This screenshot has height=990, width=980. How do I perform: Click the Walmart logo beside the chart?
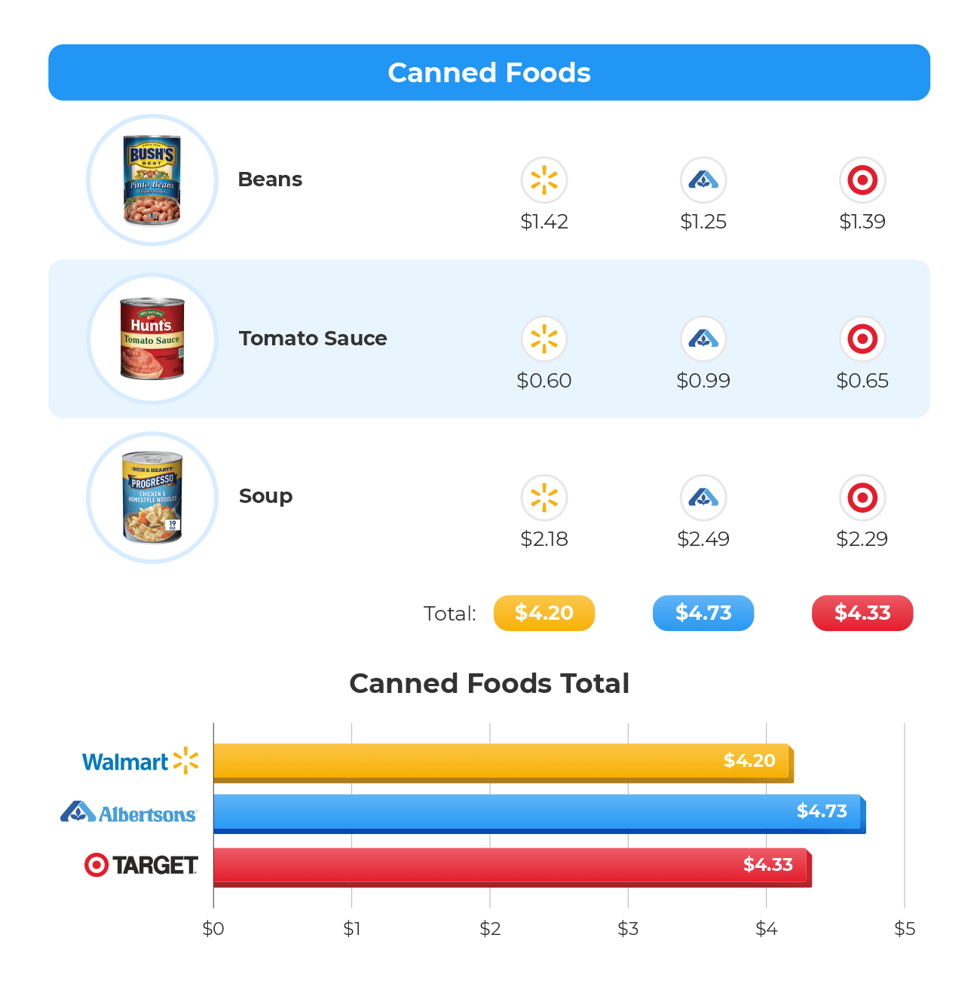pos(140,762)
